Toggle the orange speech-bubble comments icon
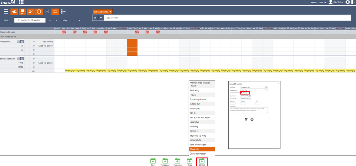 tap(22, 11)
